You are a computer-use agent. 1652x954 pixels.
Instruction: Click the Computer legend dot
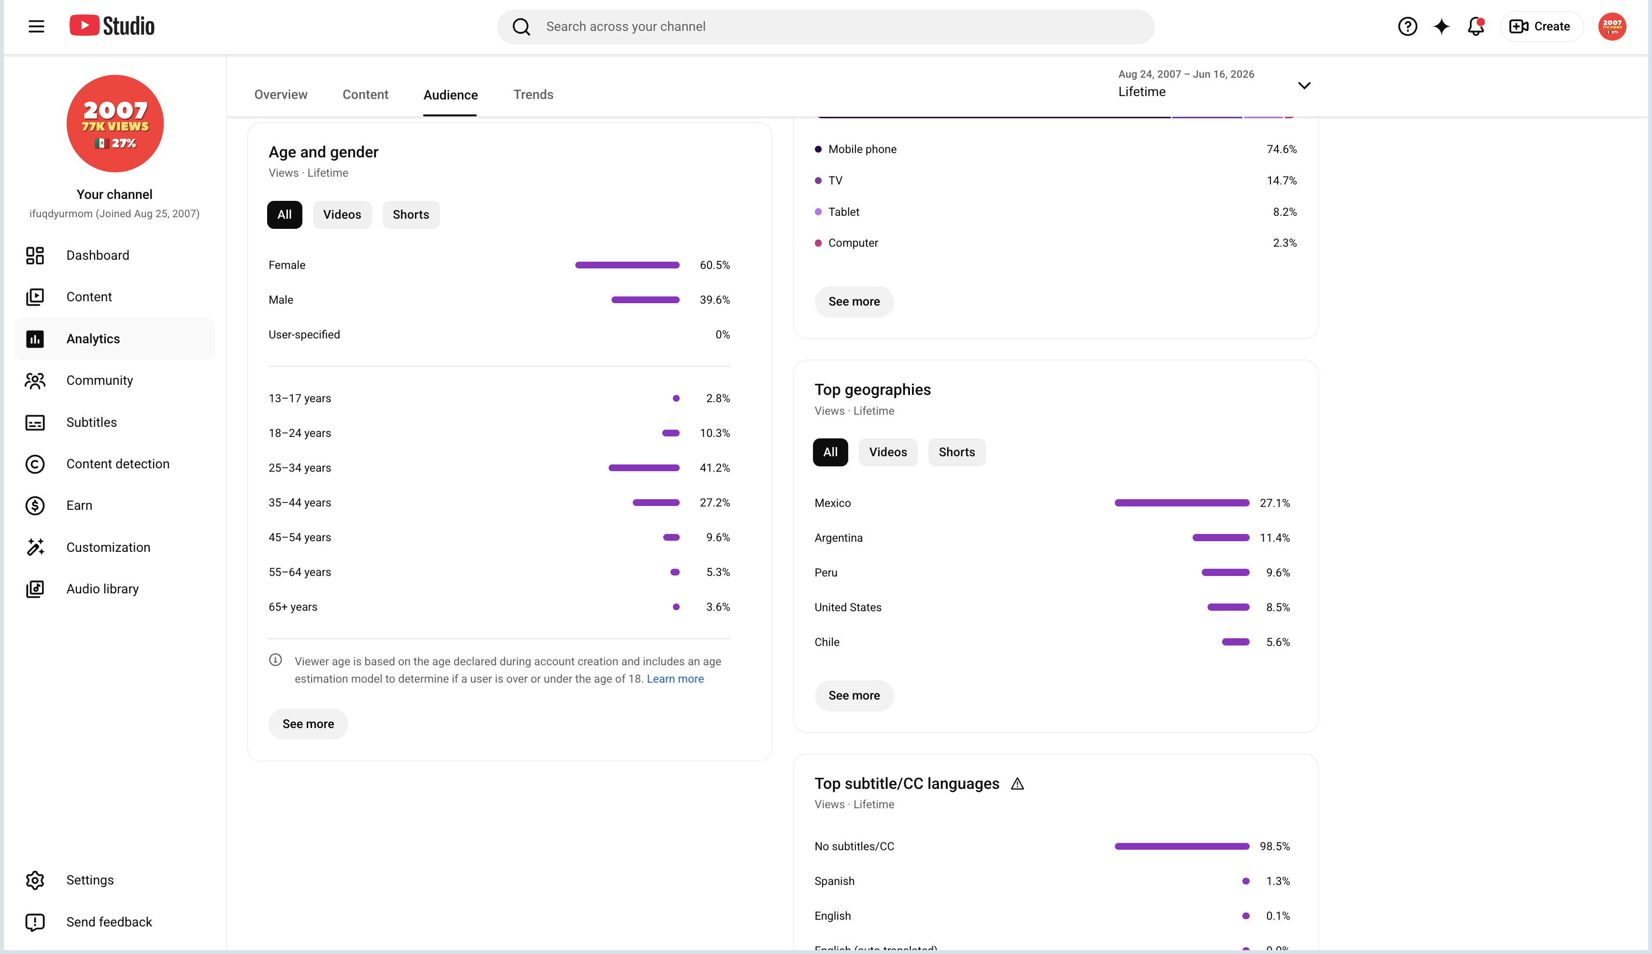click(818, 243)
